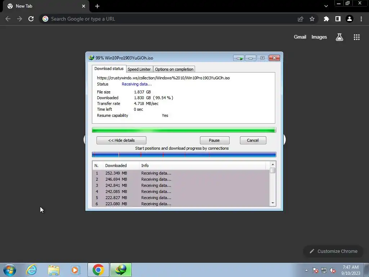
Task: Share this page icon in address bar
Action: coord(301,19)
